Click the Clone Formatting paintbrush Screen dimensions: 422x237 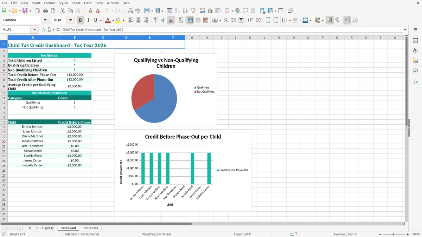(x=90, y=11)
